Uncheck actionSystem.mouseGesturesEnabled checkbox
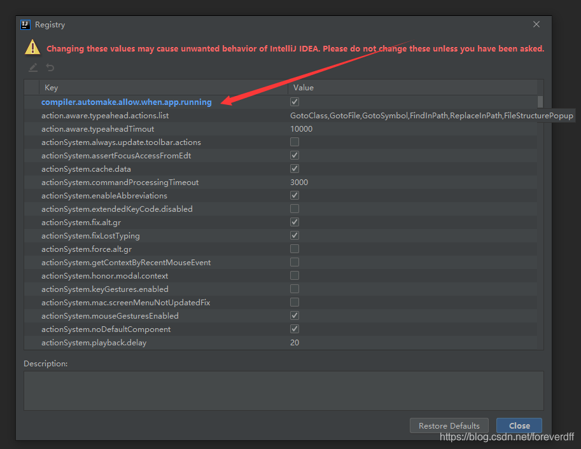 click(x=295, y=315)
